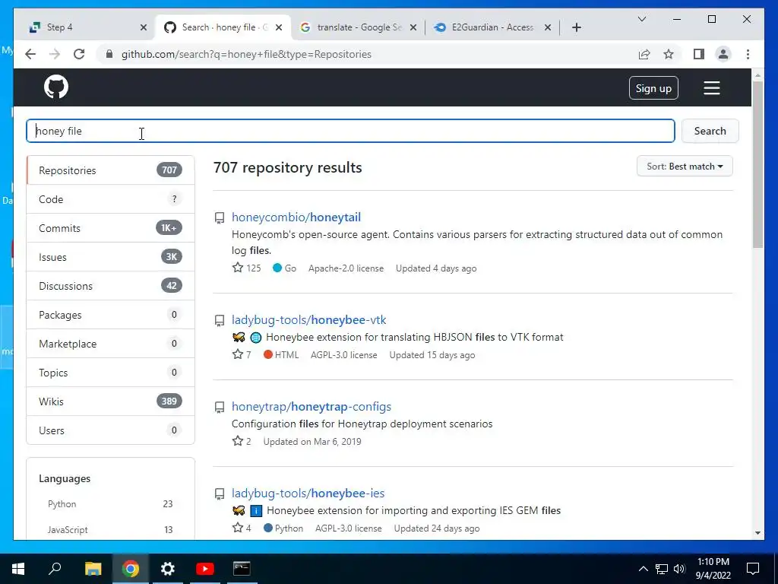Open the notification center
Screen dimensions: 778x584
click(x=753, y=569)
